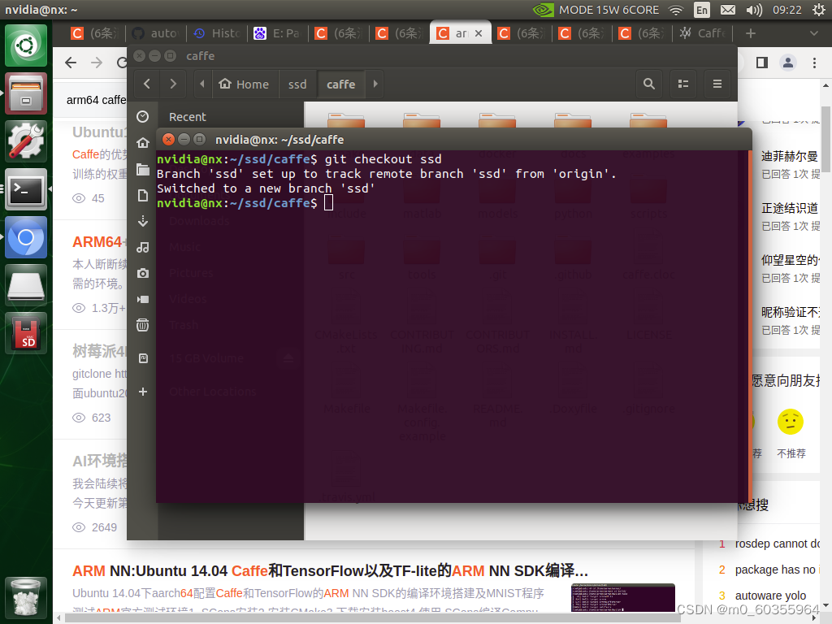Viewport: 832px width, 624px height.
Task: Open hot search autoware yolo entry
Action: tap(770, 596)
